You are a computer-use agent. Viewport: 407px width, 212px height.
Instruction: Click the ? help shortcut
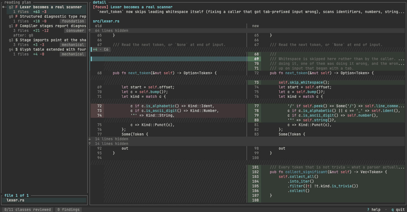pyautogui.click(x=374, y=210)
